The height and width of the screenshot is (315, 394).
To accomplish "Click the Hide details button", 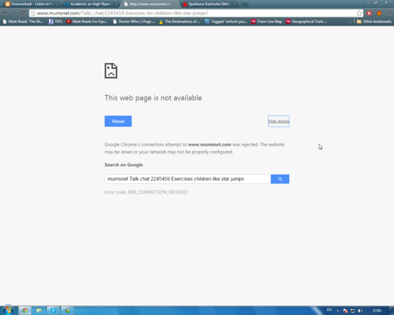I will [x=278, y=121].
